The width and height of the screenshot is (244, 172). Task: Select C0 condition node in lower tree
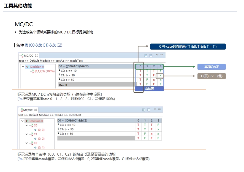[36, 125]
